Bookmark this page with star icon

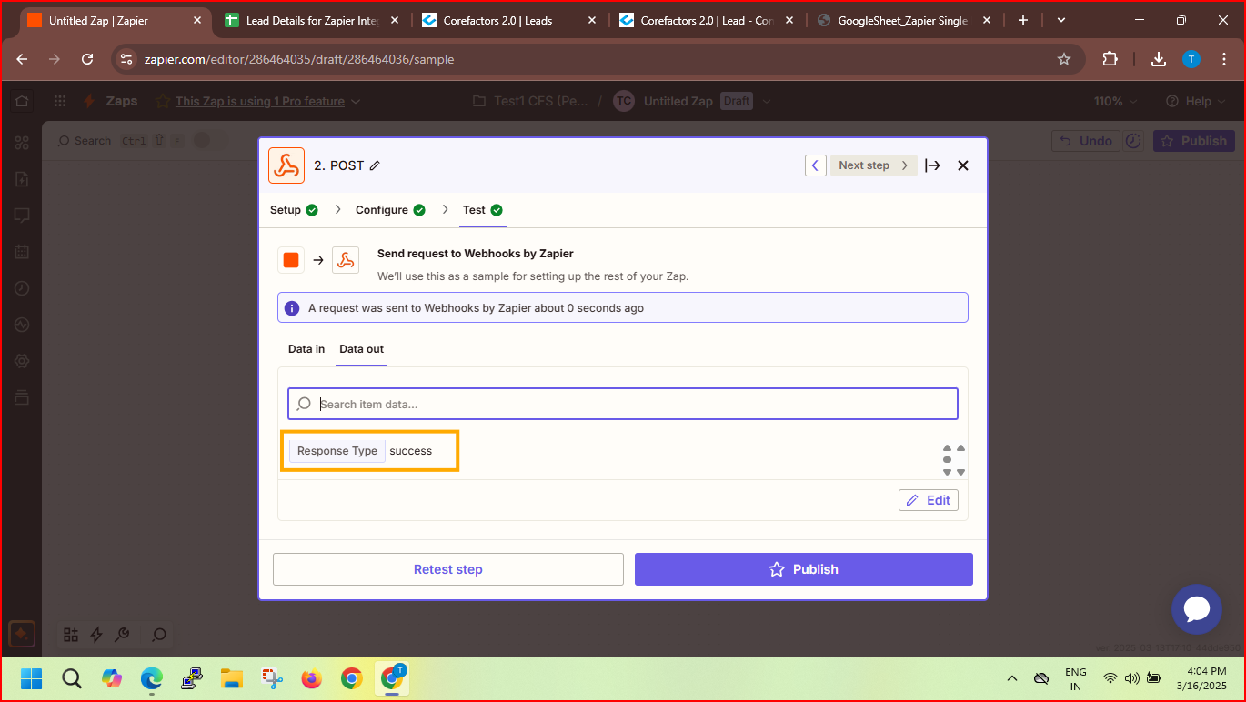(1064, 59)
